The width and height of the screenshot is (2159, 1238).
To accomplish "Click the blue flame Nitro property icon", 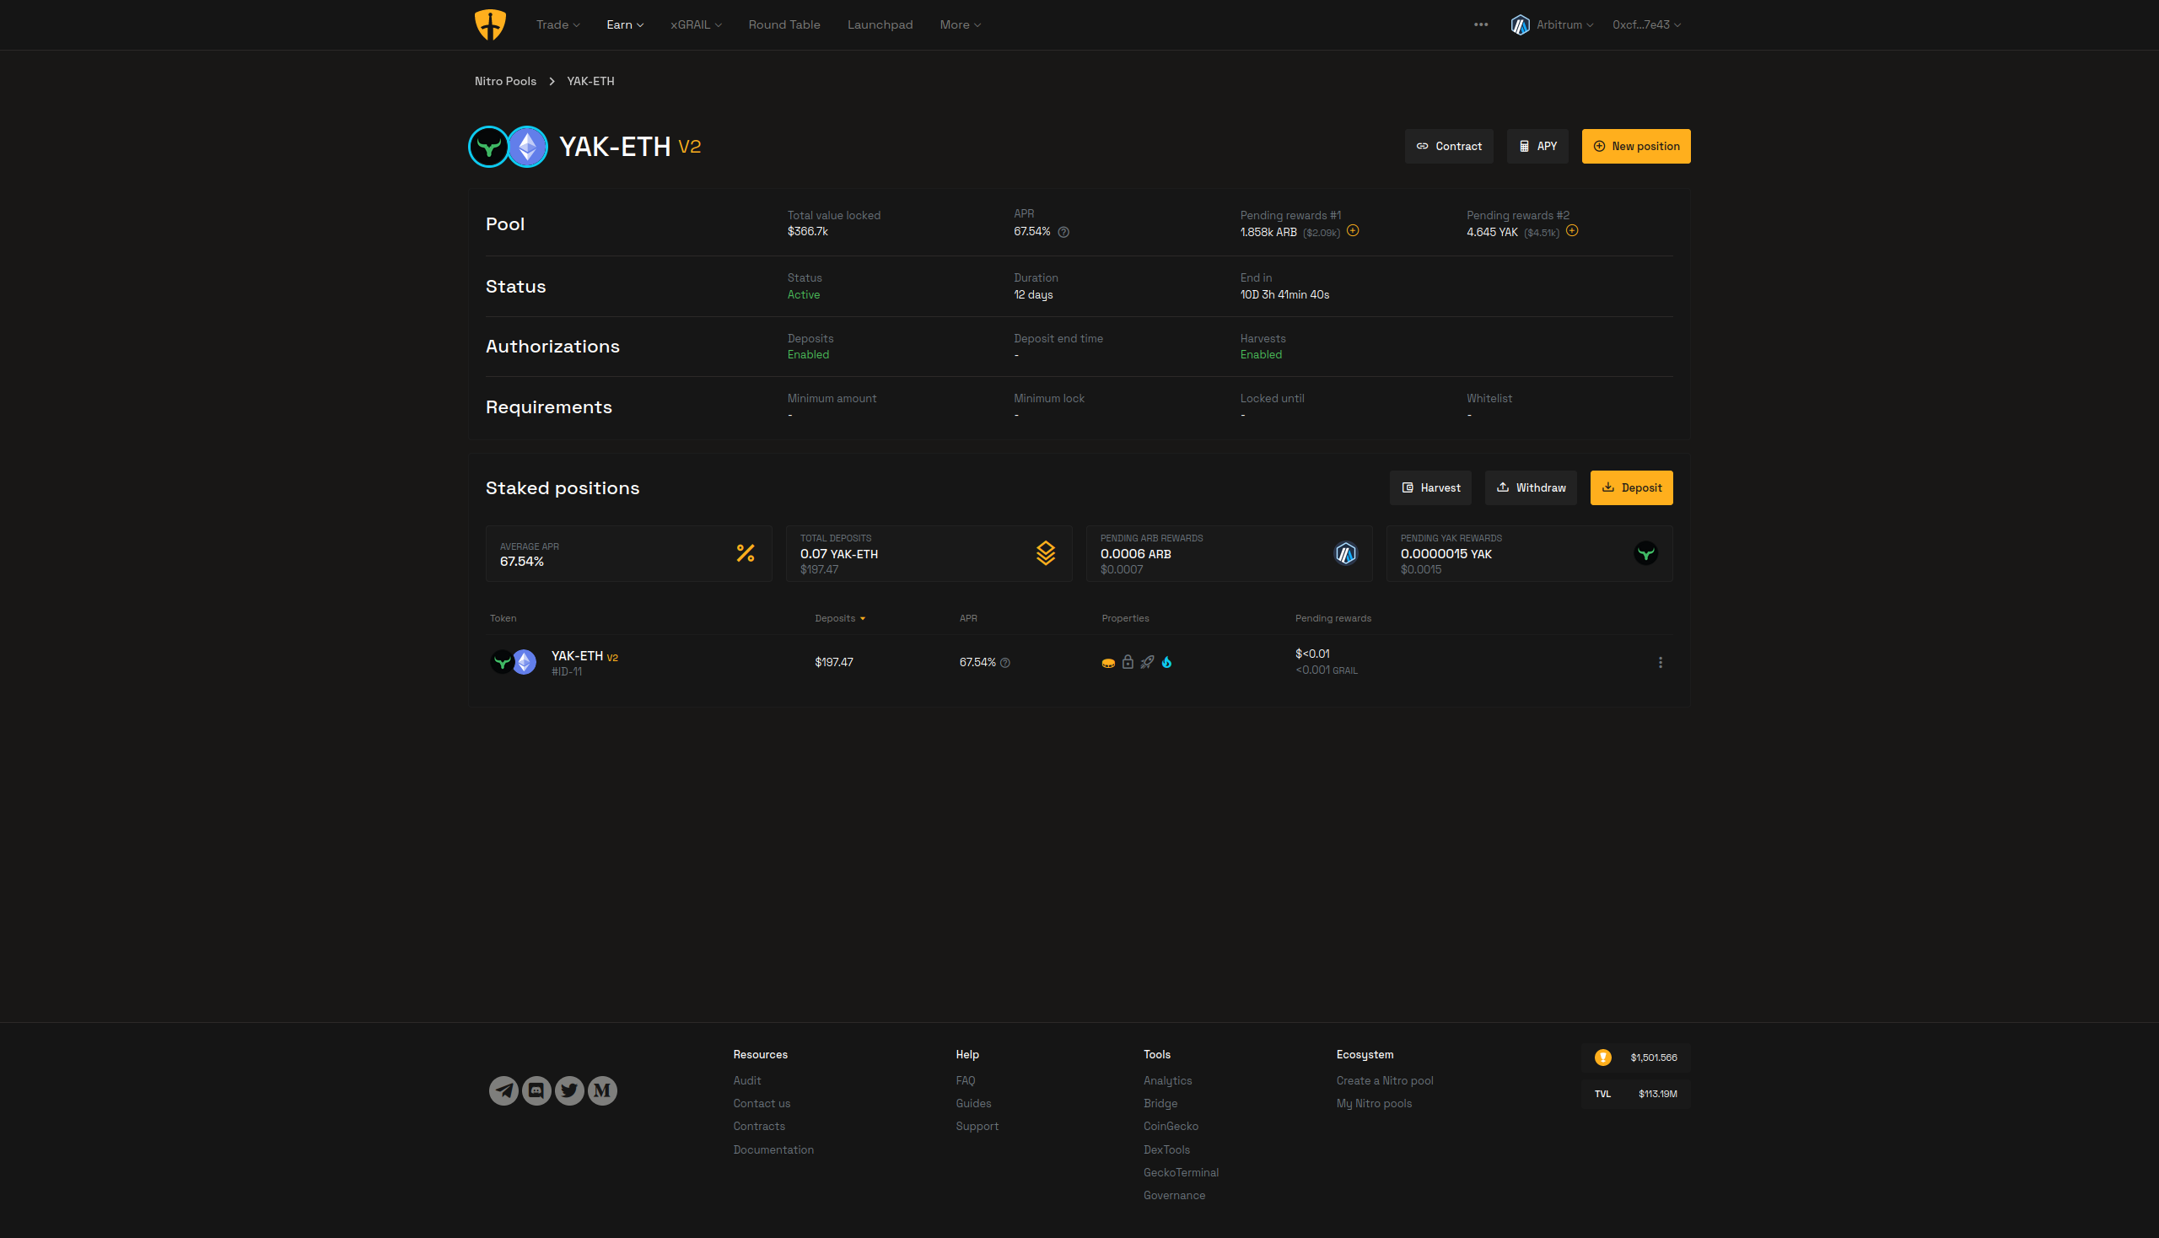I will [1166, 661].
